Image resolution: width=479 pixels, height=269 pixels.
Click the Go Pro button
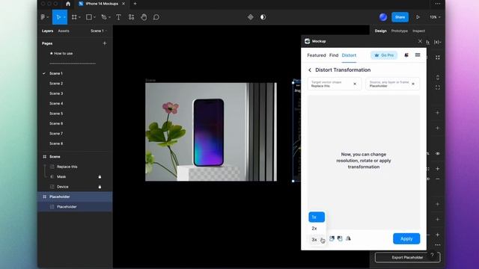(384, 55)
